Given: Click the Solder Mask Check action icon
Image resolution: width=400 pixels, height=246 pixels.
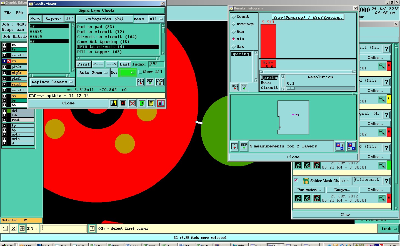Looking at the screenshot, I should [306, 181].
